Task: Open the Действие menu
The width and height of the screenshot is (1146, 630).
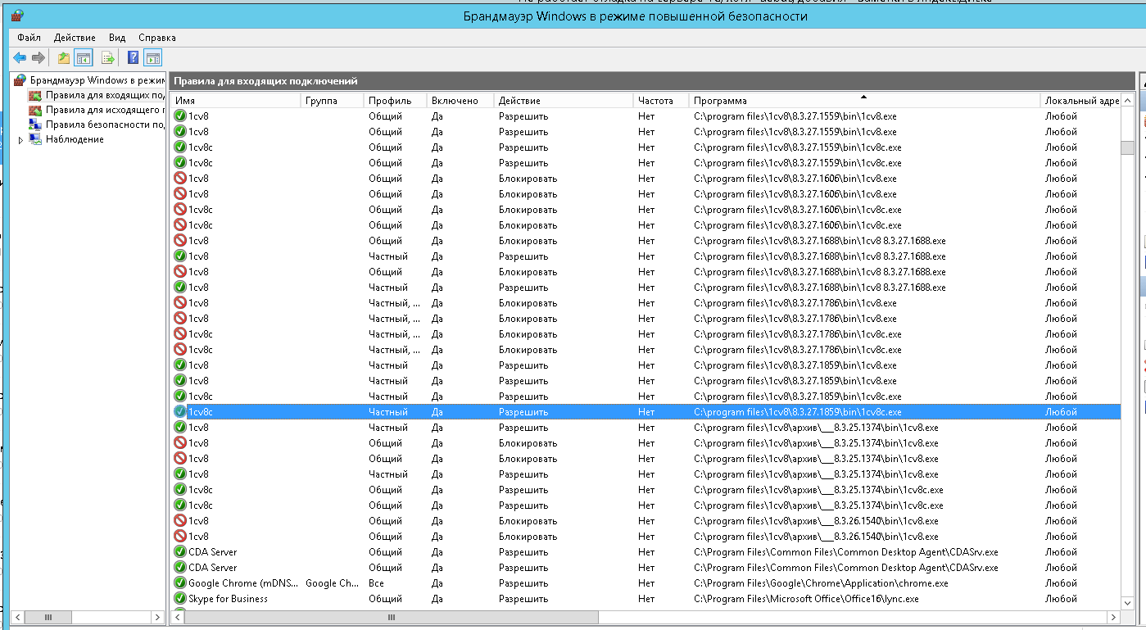Action: [x=75, y=38]
